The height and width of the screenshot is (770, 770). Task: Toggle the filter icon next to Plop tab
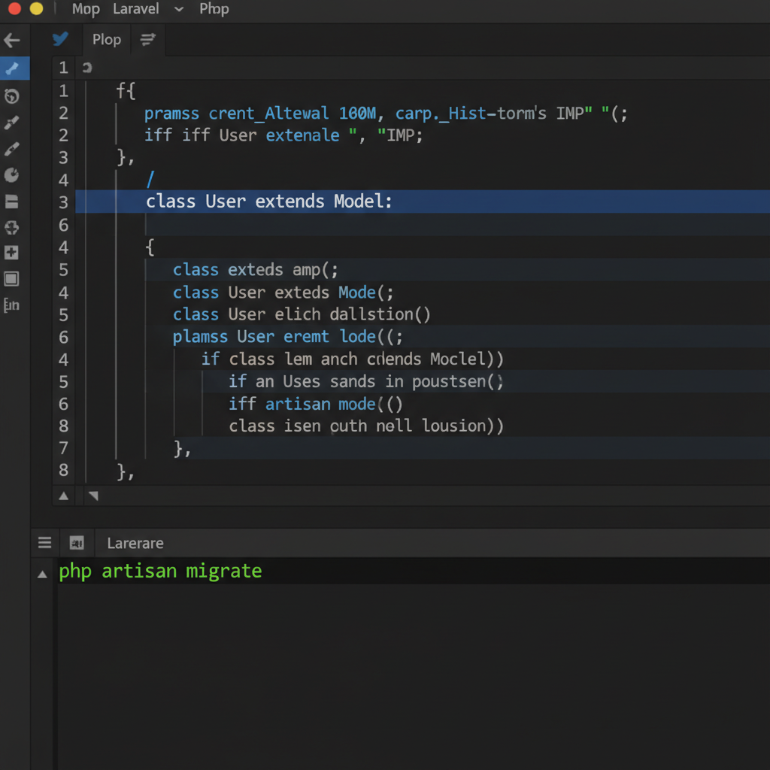tap(147, 40)
